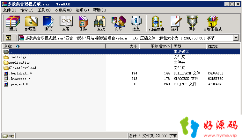Image resolution: width=242 pixels, height=140 pixels.
Task: Select the .htaccess file icon
Action: (6, 79)
